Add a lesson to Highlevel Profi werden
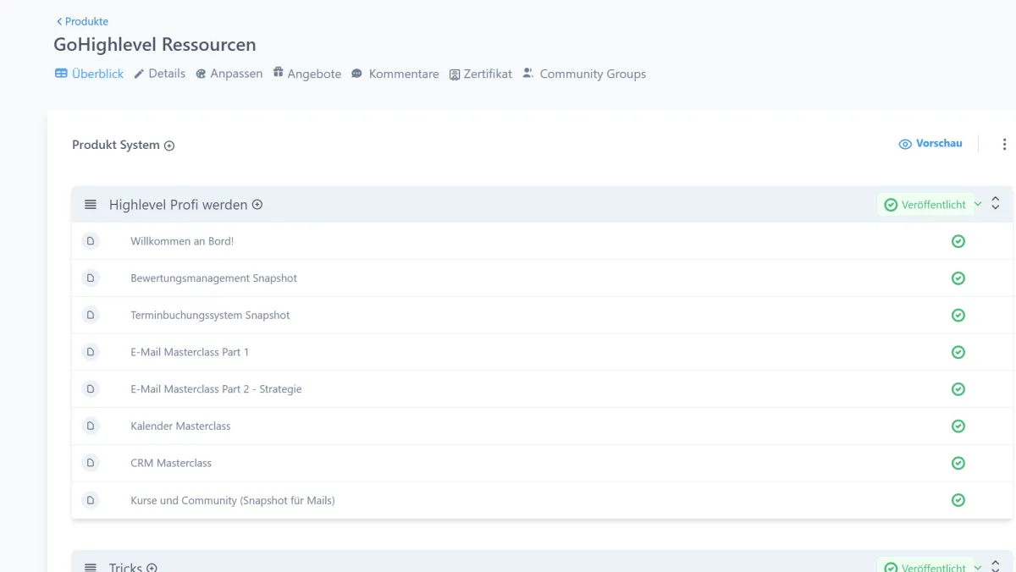The height and width of the screenshot is (572, 1016). point(257,205)
